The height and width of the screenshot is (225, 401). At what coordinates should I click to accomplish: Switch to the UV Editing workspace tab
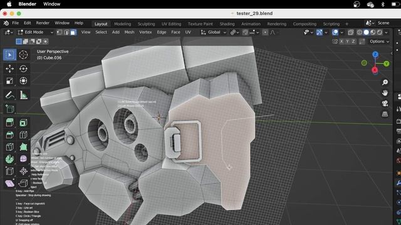(x=171, y=24)
